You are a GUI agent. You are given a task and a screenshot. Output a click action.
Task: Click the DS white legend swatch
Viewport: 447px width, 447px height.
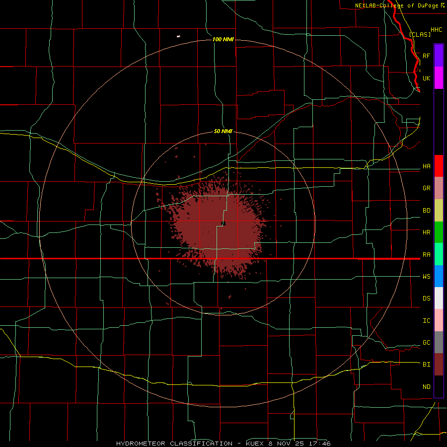(x=439, y=298)
